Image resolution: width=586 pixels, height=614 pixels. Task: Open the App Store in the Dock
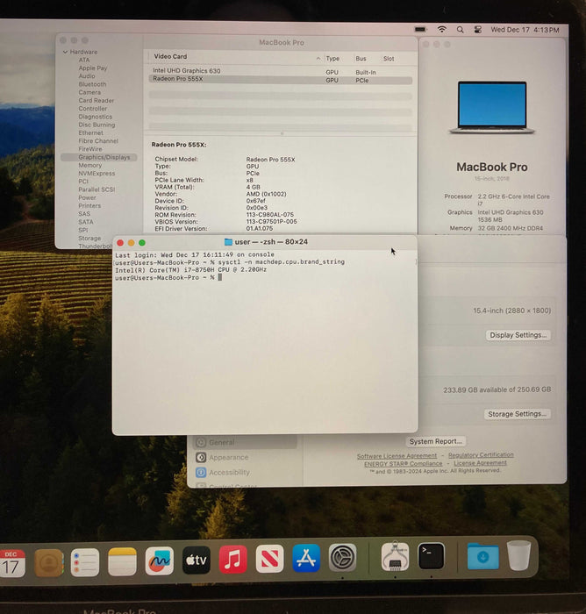point(306,558)
